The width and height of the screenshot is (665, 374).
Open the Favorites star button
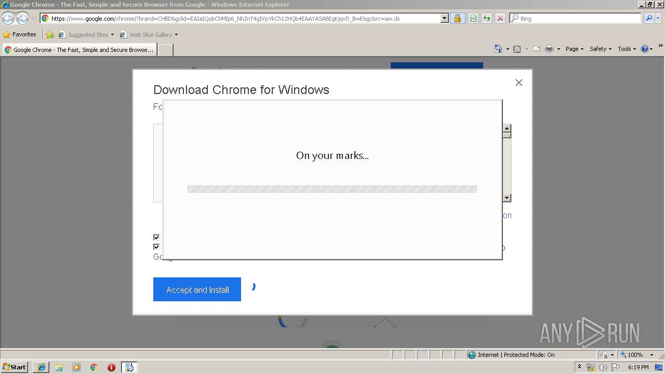click(x=19, y=35)
